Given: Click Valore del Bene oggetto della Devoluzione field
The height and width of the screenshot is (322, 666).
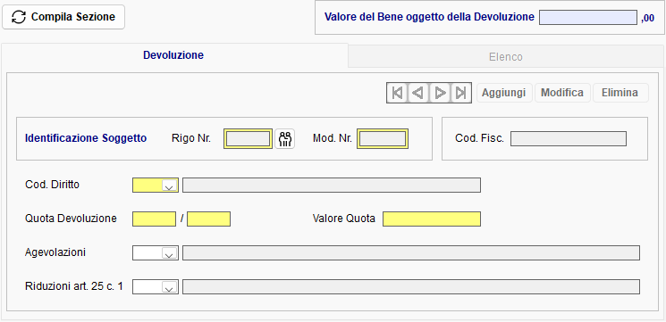Looking at the screenshot, I should pos(588,17).
